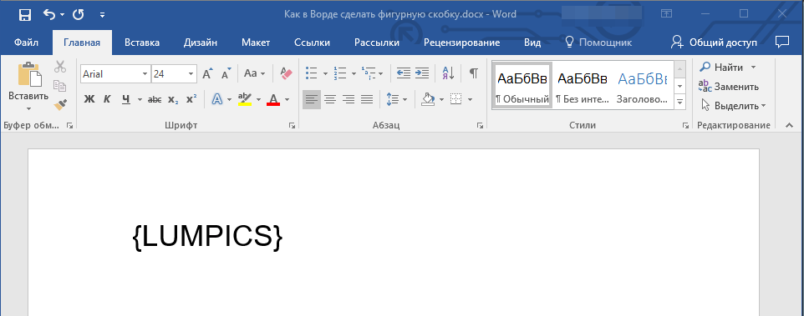Apply shading with paint bucket
The image size is (804, 316).
click(428, 100)
